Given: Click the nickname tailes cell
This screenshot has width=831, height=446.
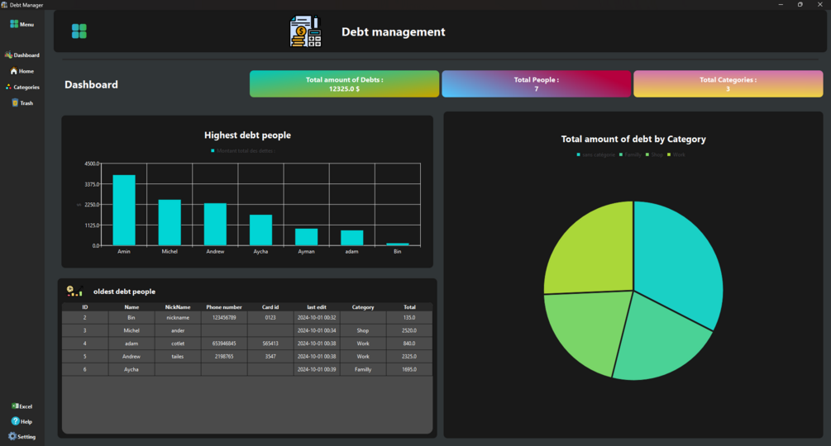Looking at the screenshot, I should tap(178, 357).
